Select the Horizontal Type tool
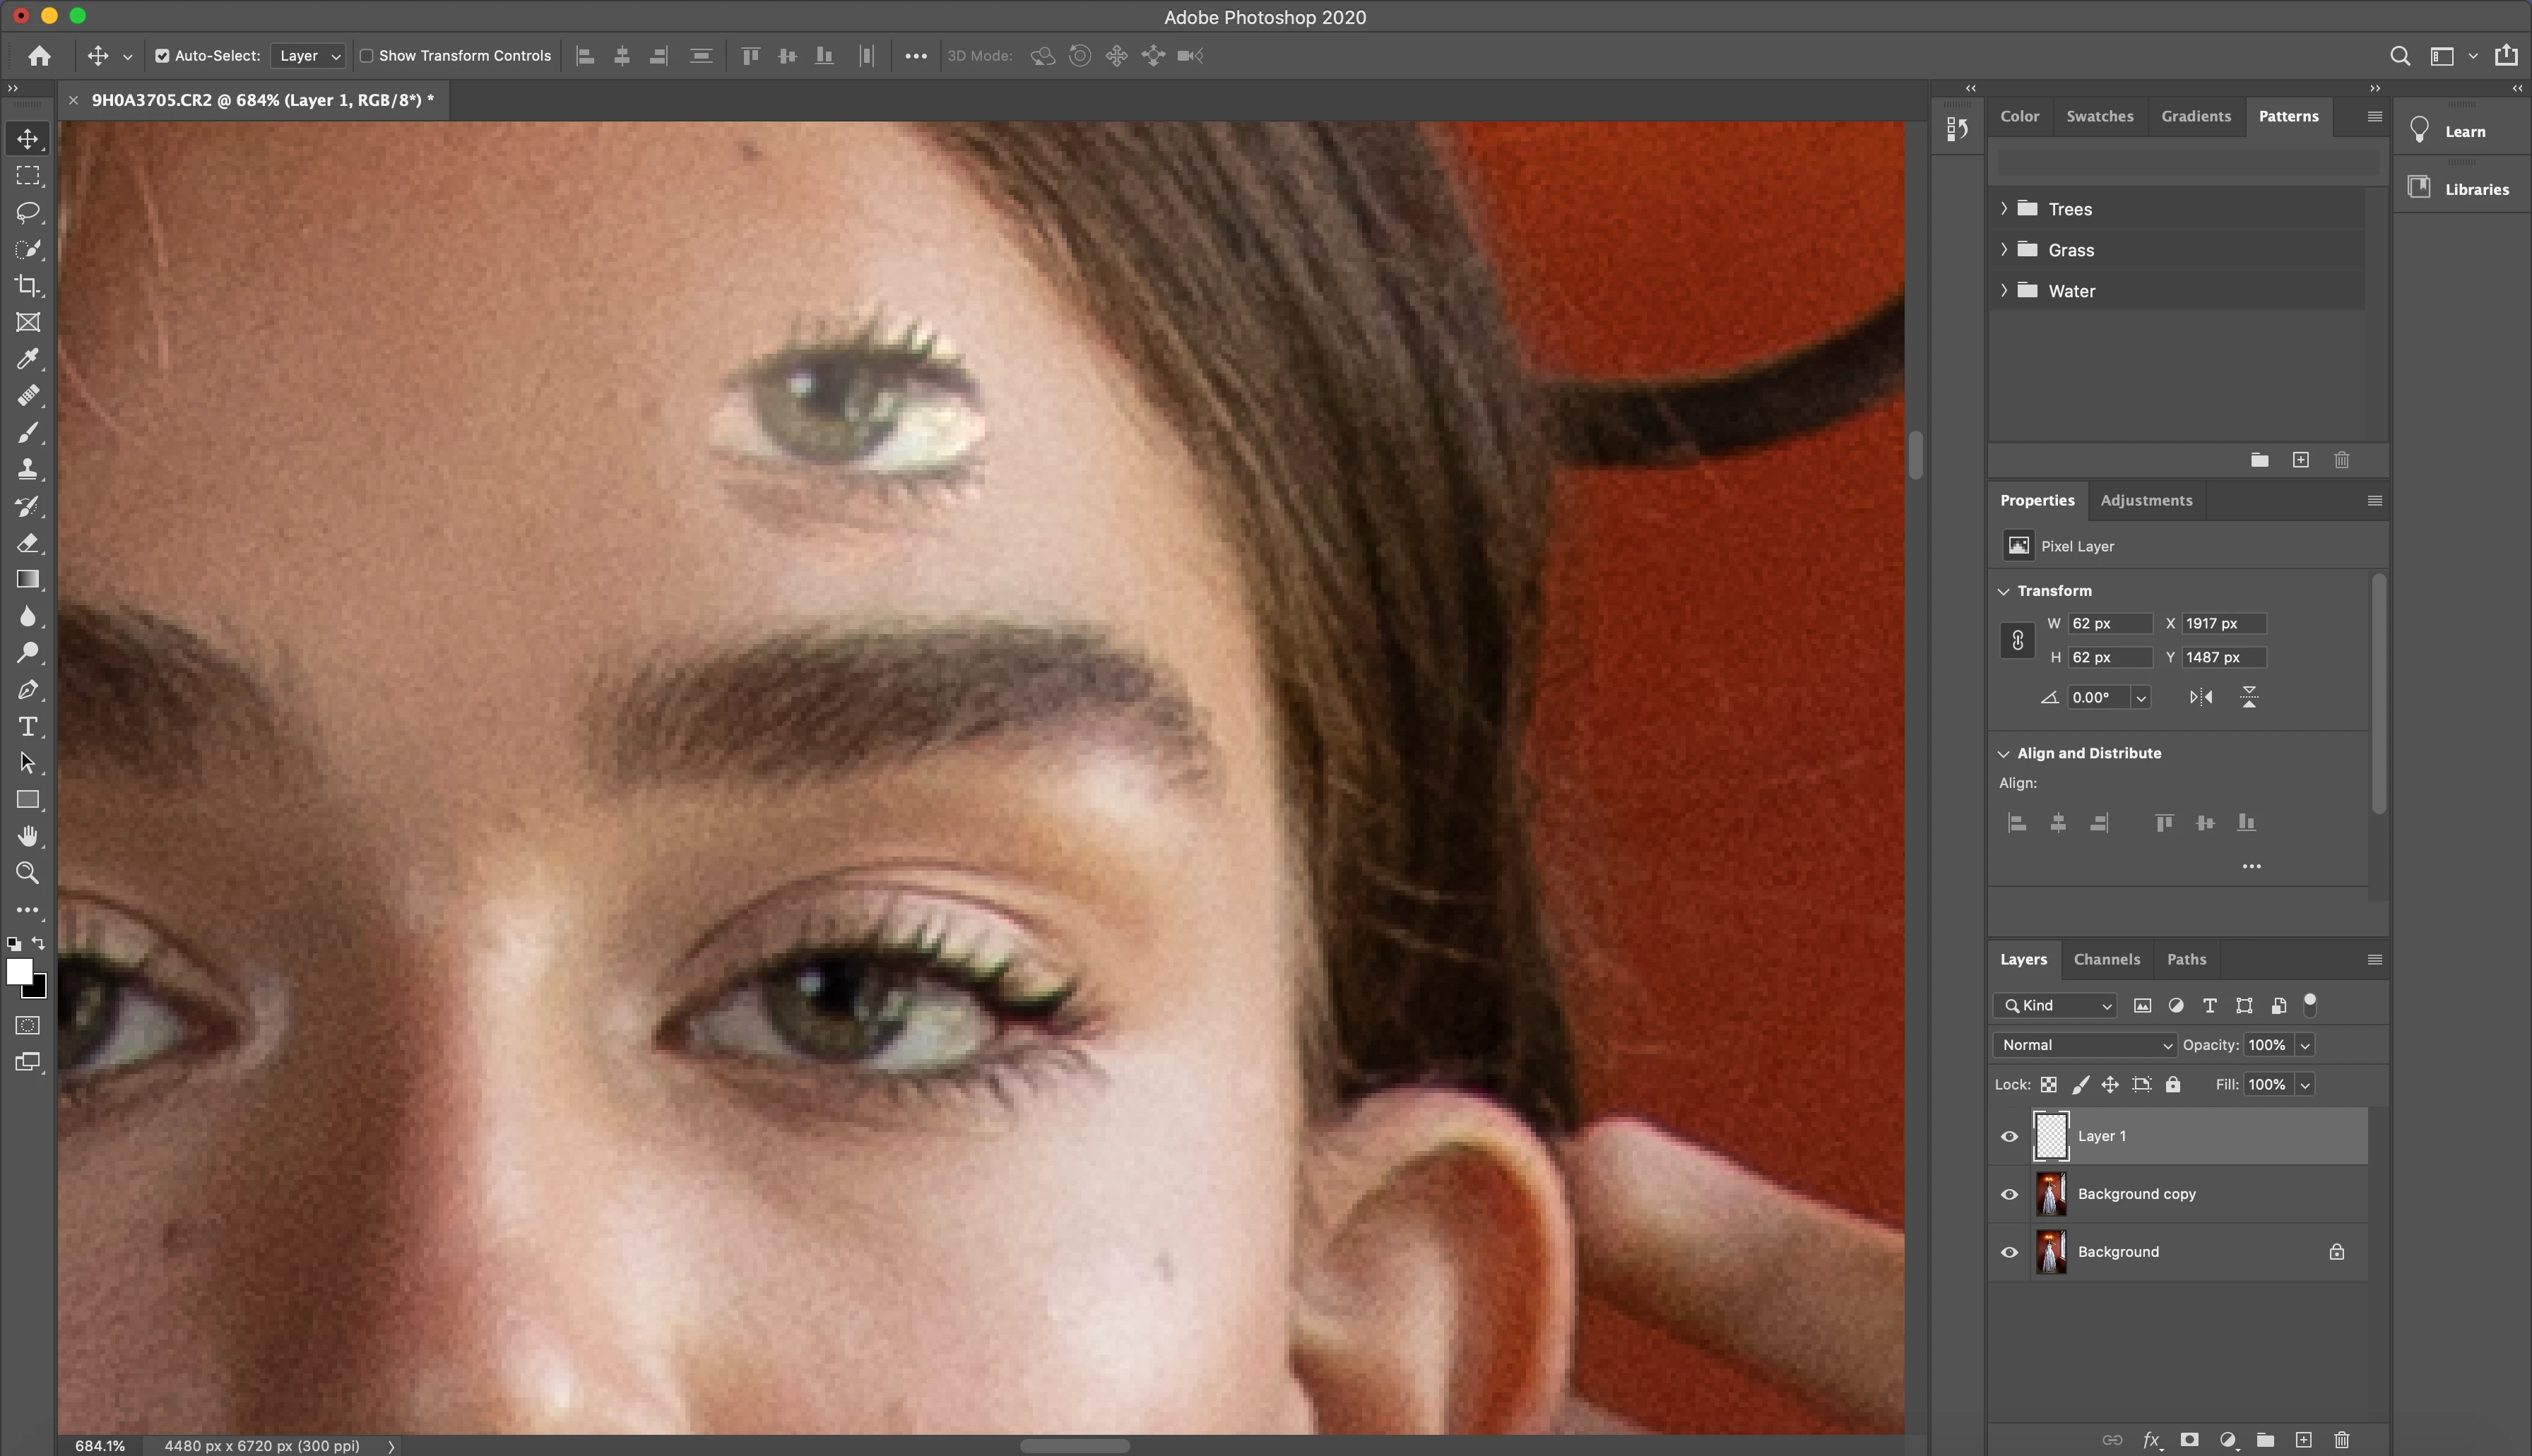Screen dimensions: 2532x1456 28,726
